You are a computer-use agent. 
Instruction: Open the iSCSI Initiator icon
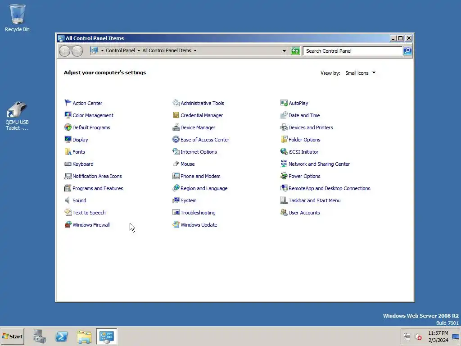coord(284,151)
